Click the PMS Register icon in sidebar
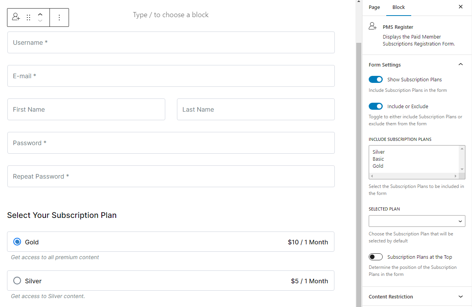 click(373, 26)
